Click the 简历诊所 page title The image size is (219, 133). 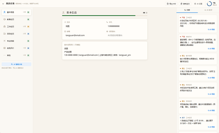point(10,3)
